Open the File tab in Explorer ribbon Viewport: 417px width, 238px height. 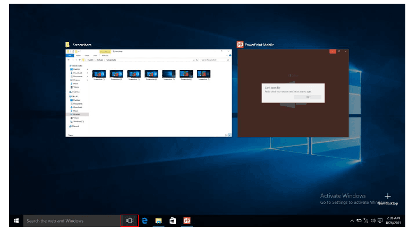(x=70, y=55)
